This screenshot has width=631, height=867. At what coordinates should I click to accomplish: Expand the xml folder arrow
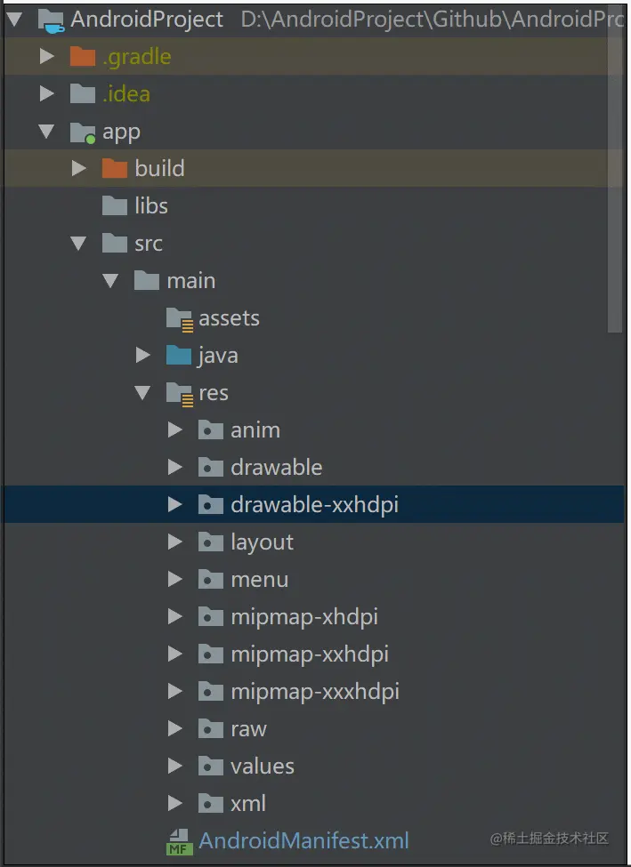[175, 803]
